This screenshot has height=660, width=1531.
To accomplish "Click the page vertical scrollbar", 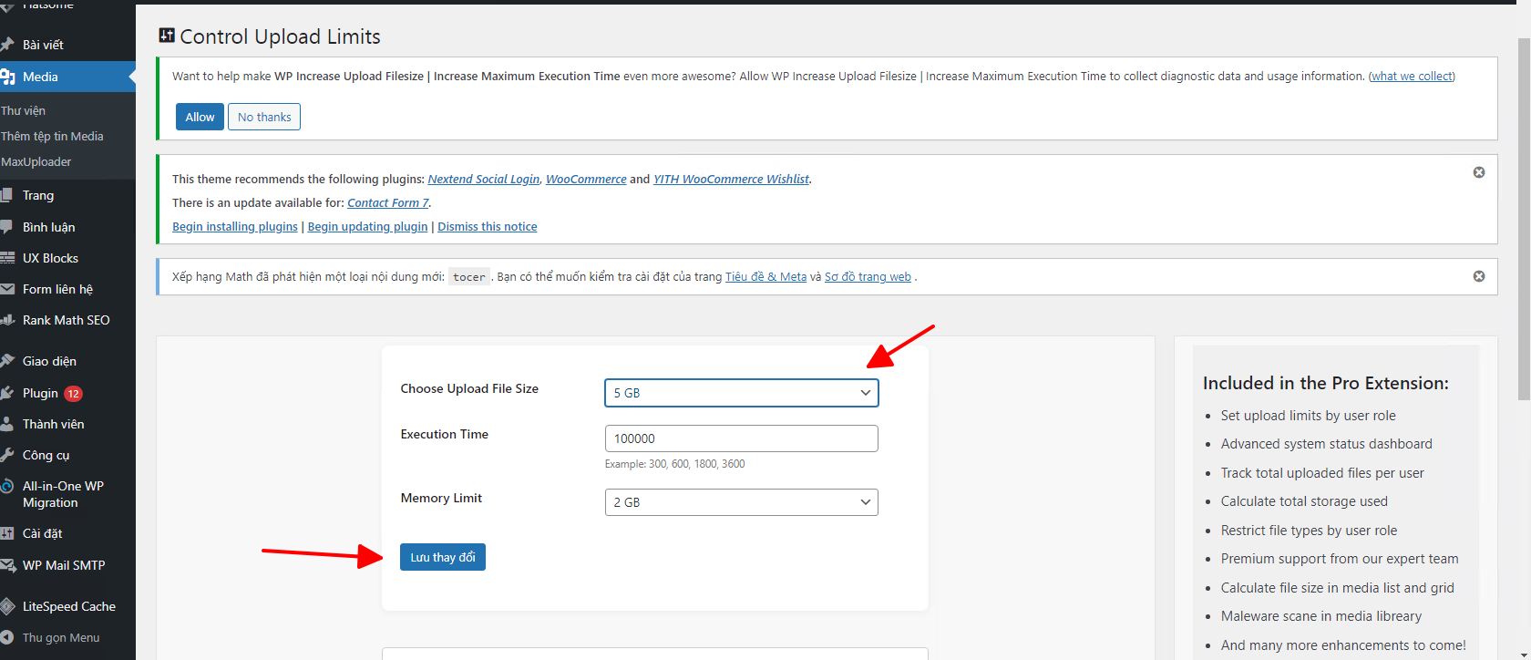I will click(x=1524, y=219).
